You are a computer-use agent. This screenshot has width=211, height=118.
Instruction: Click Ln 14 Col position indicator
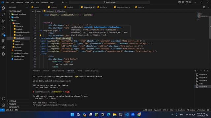pyautogui.click(x=147, y=110)
